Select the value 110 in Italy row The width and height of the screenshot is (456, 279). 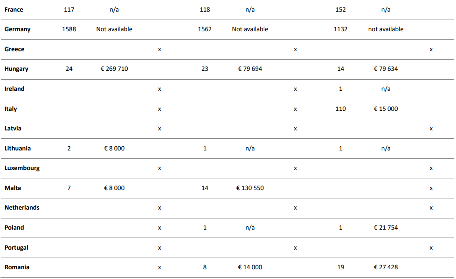pyautogui.click(x=341, y=109)
